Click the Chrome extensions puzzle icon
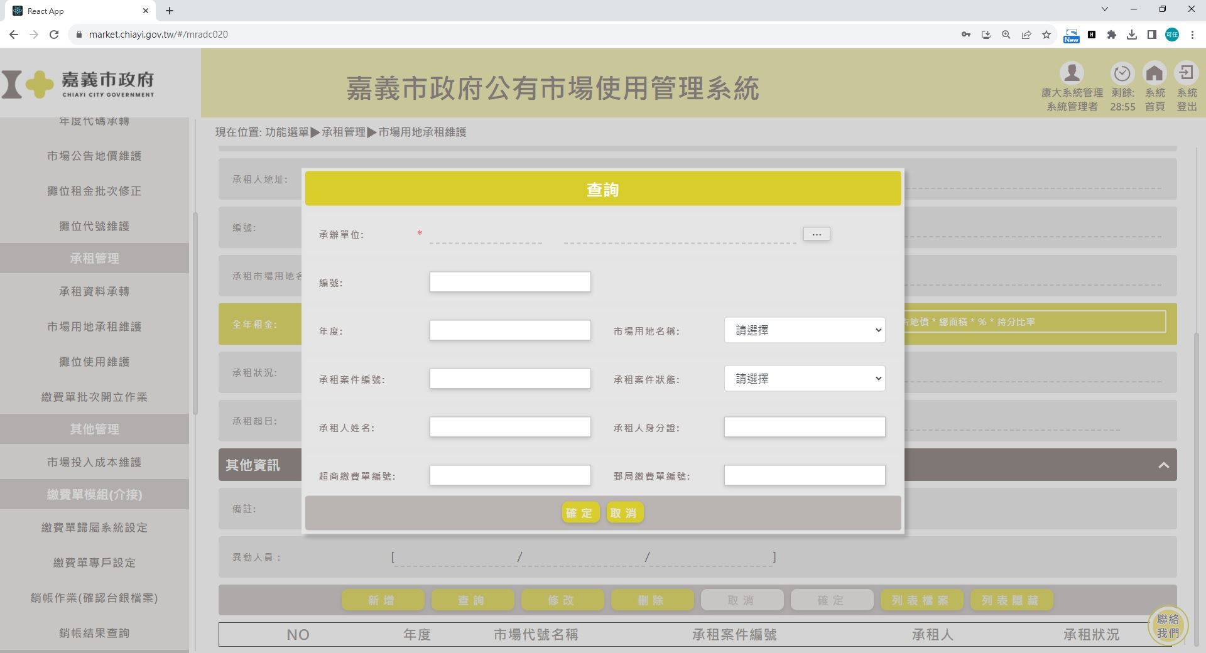This screenshot has width=1206, height=653. pyautogui.click(x=1111, y=35)
